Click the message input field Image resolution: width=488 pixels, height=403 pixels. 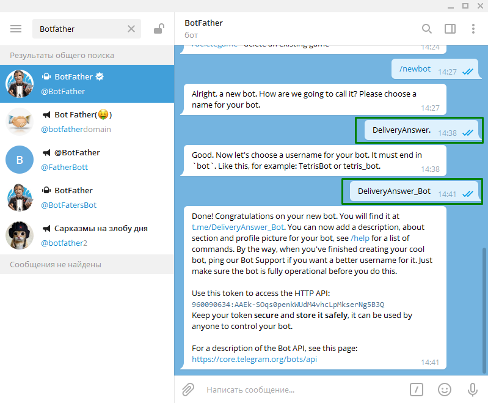click(304, 390)
